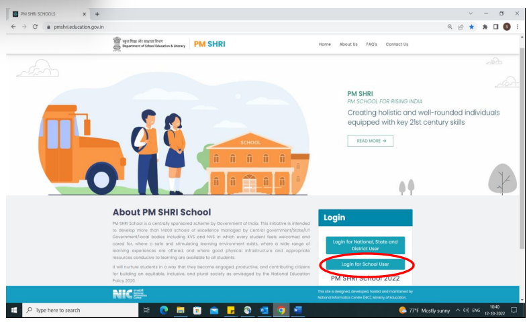The width and height of the screenshot is (527, 326).
Task: Open the Extensions puzzle icon
Action: coord(485,27)
